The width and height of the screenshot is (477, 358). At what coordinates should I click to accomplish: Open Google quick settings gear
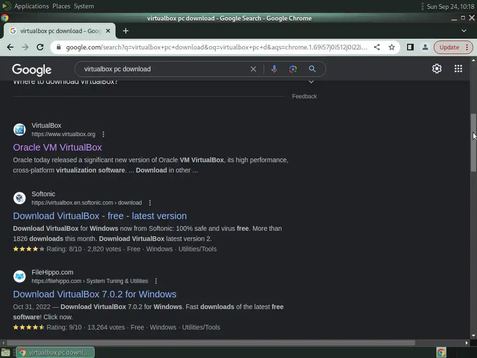click(437, 69)
